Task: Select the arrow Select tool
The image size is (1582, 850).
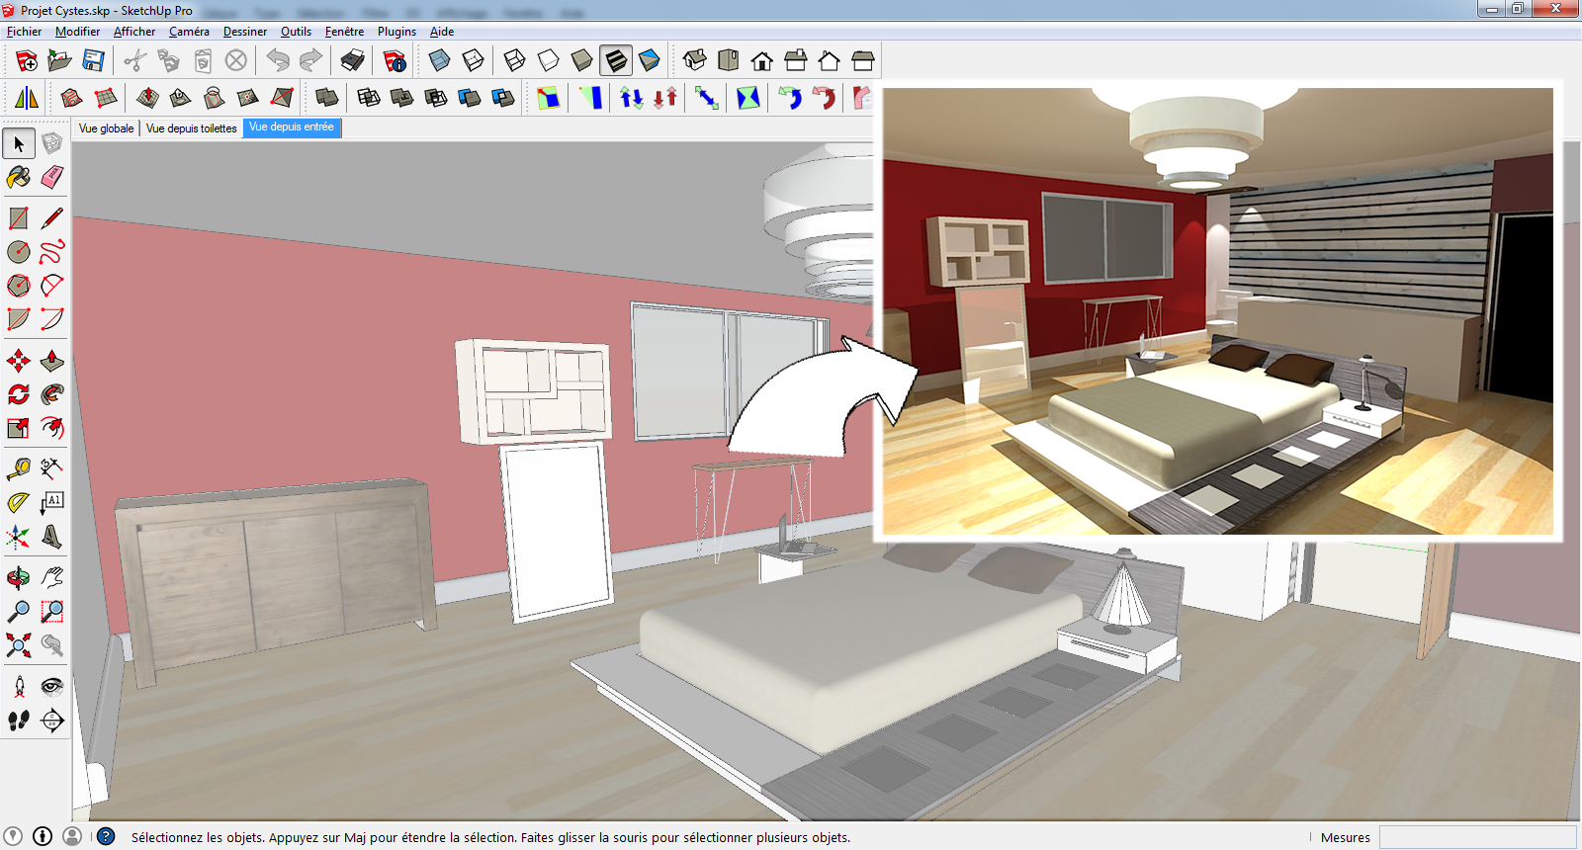Action: [x=19, y=144]
